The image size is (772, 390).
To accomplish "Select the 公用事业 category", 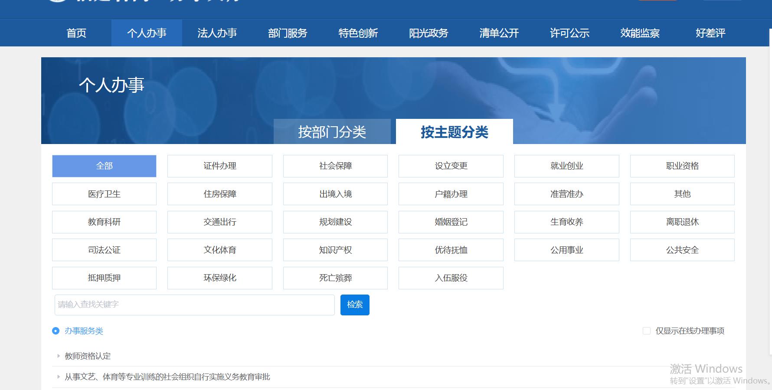I will tap(567, 250).
